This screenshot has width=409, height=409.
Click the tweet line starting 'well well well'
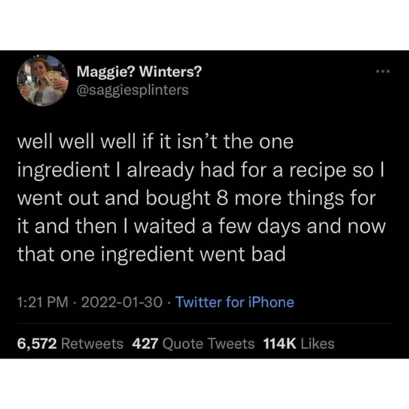[155, 142]
